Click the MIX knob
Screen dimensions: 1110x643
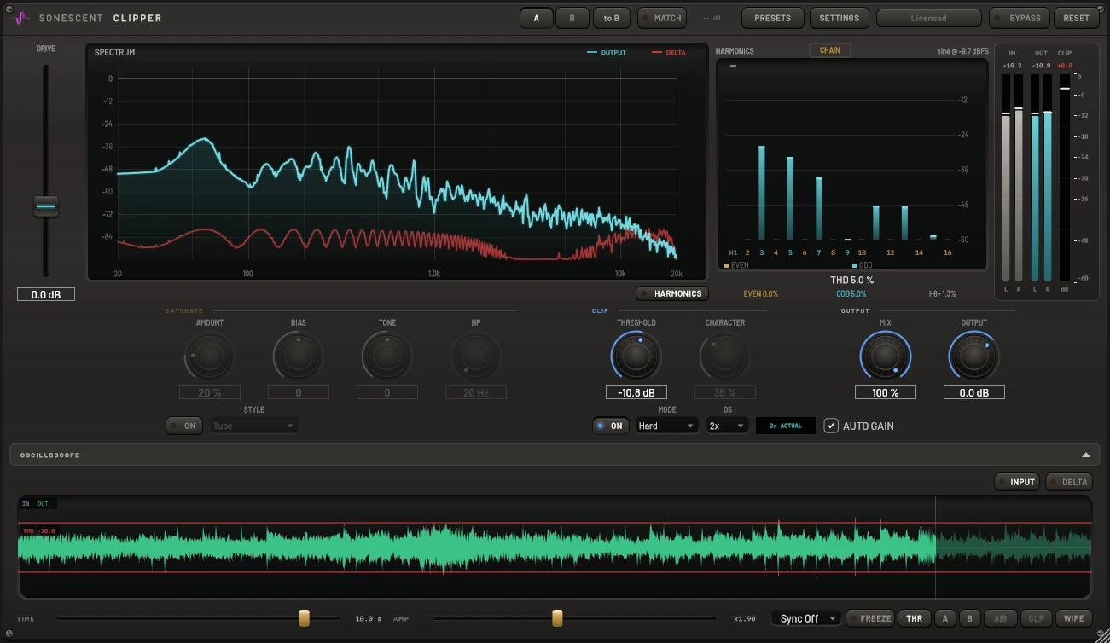tap(886, 356)
